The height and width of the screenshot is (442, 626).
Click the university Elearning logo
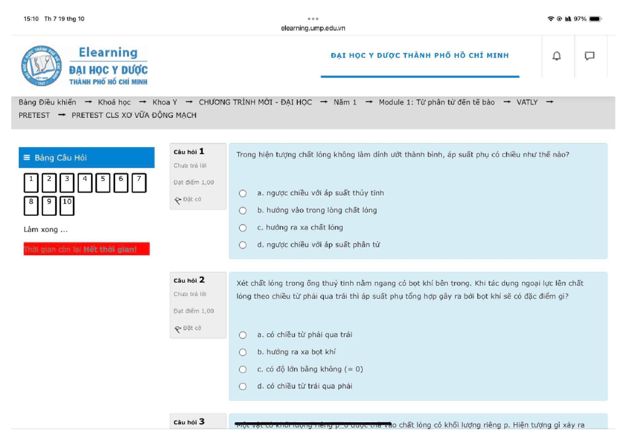[x=85, y=66]
